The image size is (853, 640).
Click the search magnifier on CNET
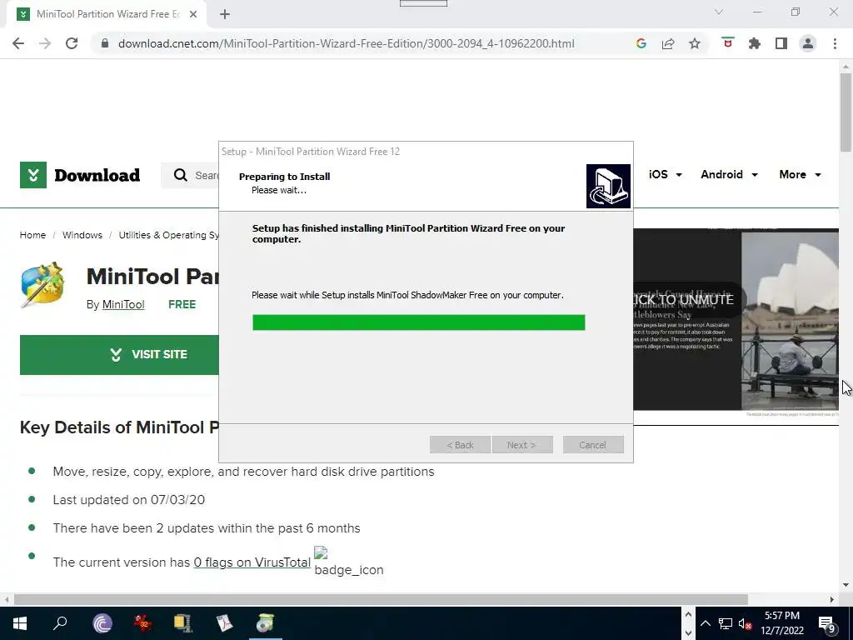180,175
